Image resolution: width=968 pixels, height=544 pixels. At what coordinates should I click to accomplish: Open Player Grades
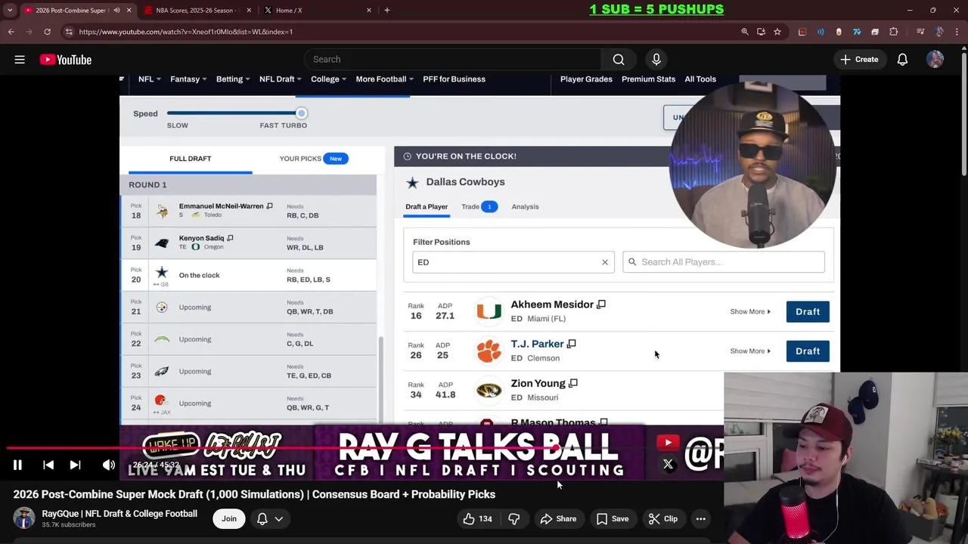586,79
